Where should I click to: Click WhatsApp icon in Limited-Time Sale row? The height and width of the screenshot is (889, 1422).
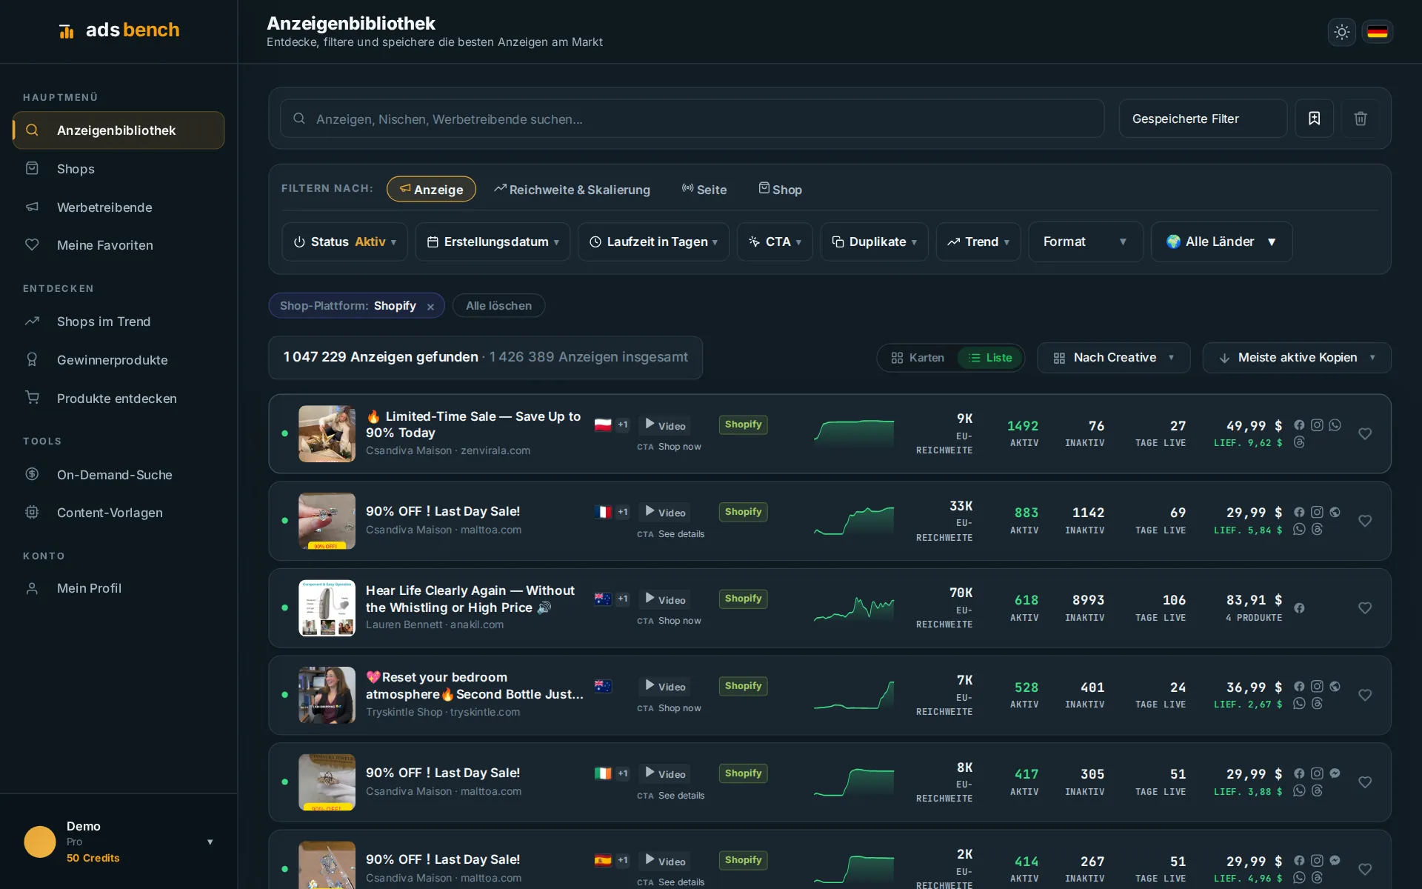[1335, 425]
